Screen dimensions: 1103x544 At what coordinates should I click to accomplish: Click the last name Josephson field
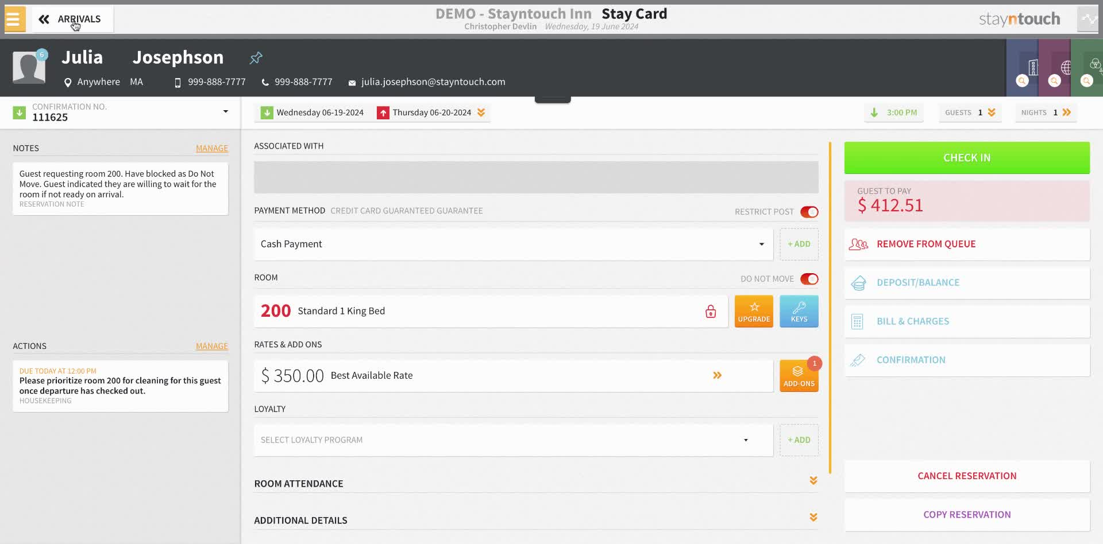pyautogui.click(x=178, y=57)
